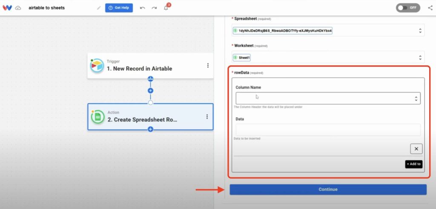Open the Get Help button
Viewport: 436px width, 209px height.
click(119, 8)
